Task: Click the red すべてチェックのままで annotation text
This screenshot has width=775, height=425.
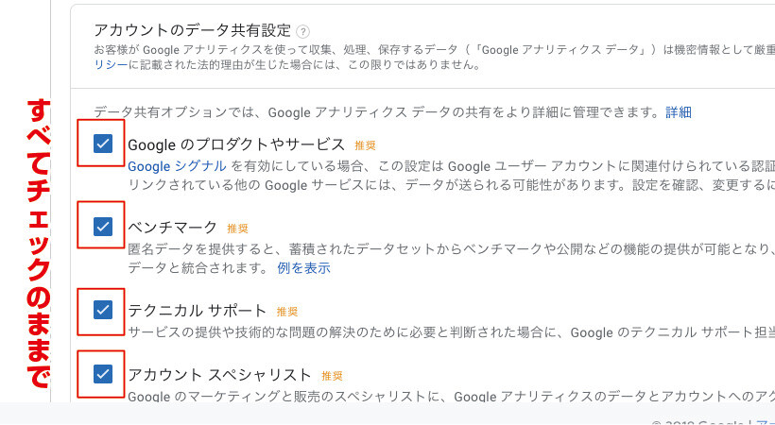Action: [38, 241]
